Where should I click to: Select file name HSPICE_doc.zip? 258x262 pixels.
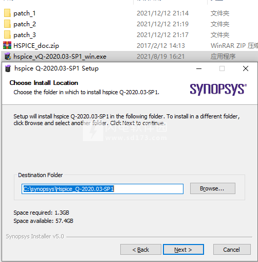click(36, 46)
